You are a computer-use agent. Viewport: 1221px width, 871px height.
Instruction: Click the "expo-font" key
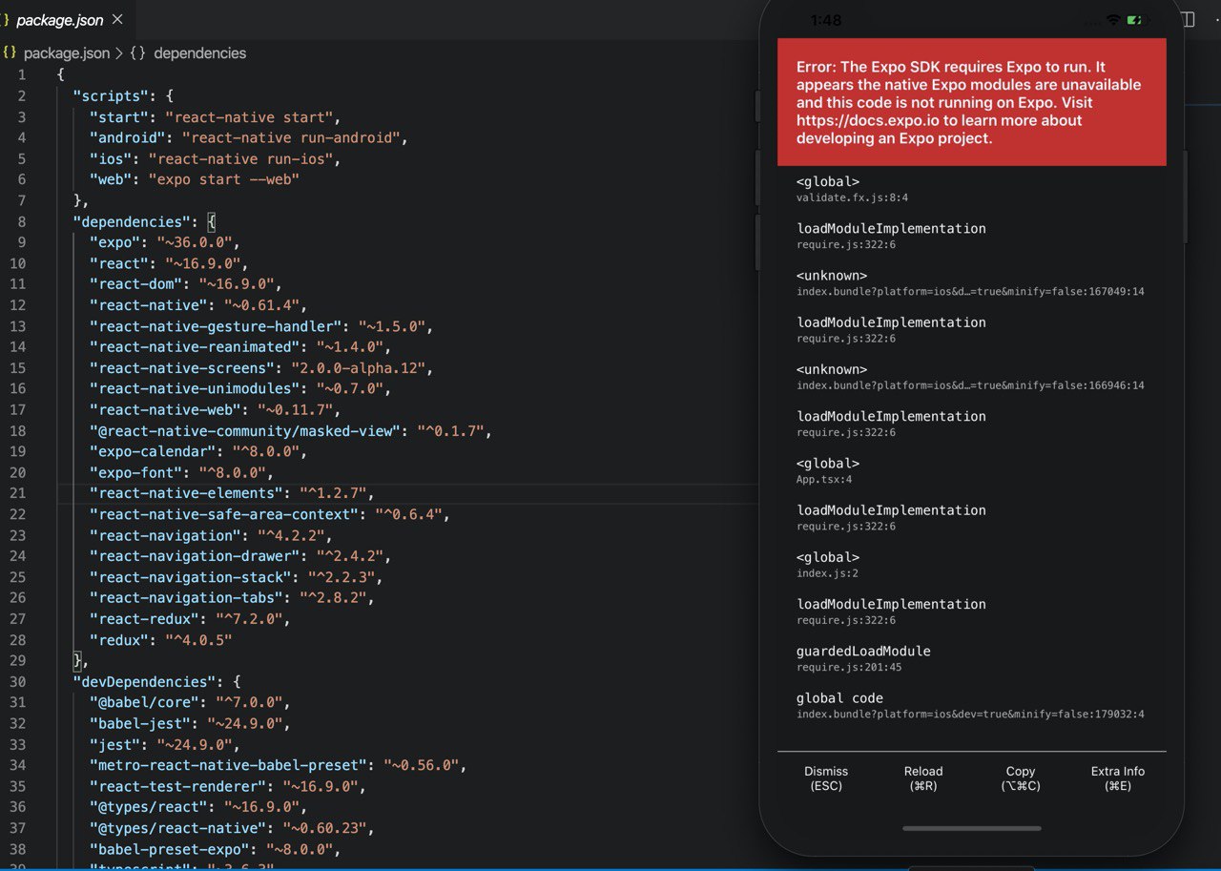[x=135, y=473]
